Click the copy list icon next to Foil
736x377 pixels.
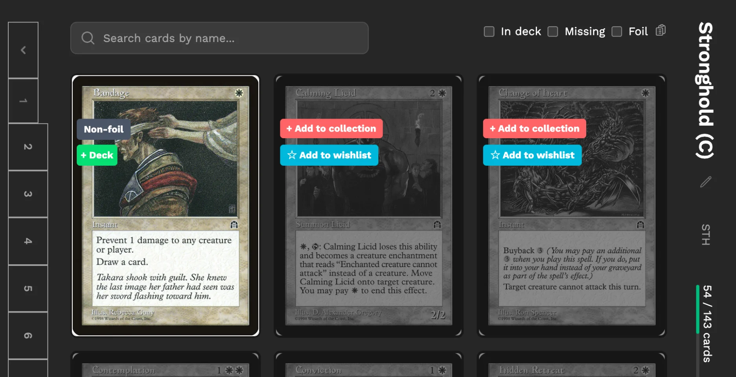tap(661, 30)
